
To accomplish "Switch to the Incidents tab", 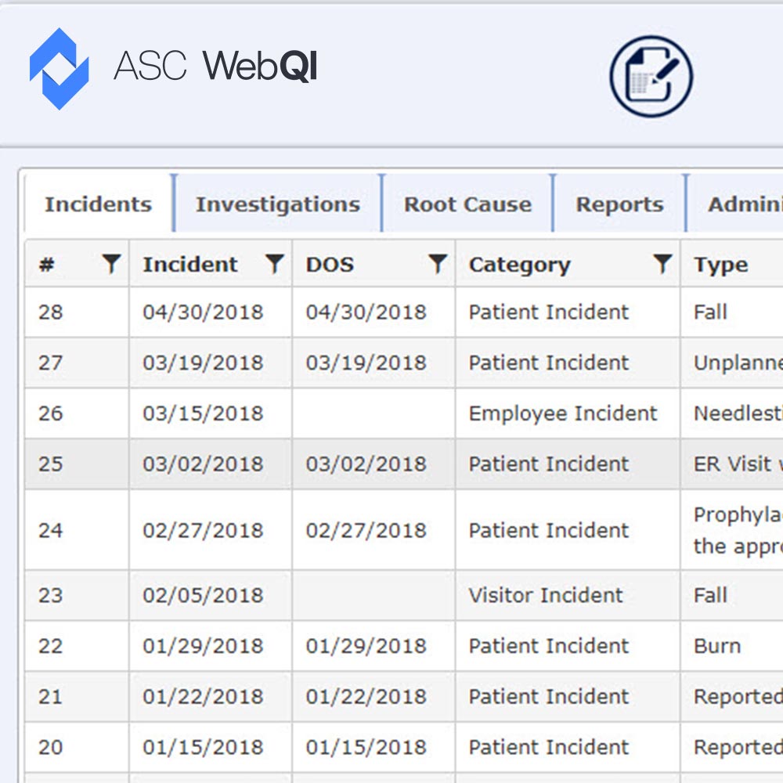I will [99, 204].
